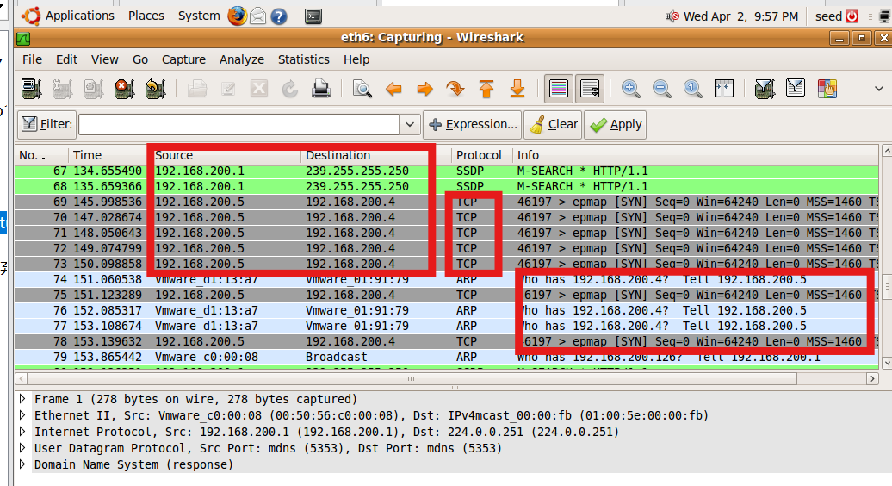892x486 pixels.
Task: Open the Edit menu
Action: coord(66,59)
